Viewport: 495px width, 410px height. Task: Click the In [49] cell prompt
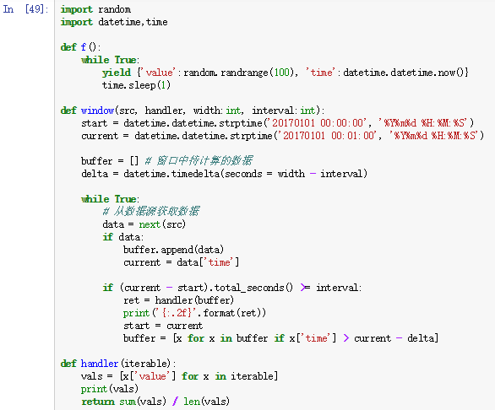point(26,9)
